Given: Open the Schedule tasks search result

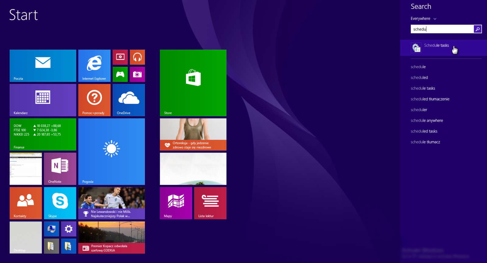Looking at the screenshot, I should (443, 48).
